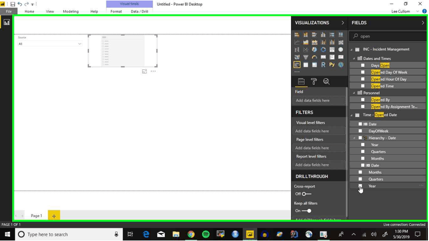Image resolution: width=429 pixels, height=241 pixels.
Task: Switch to Report view icon
Action: [6, 23]
